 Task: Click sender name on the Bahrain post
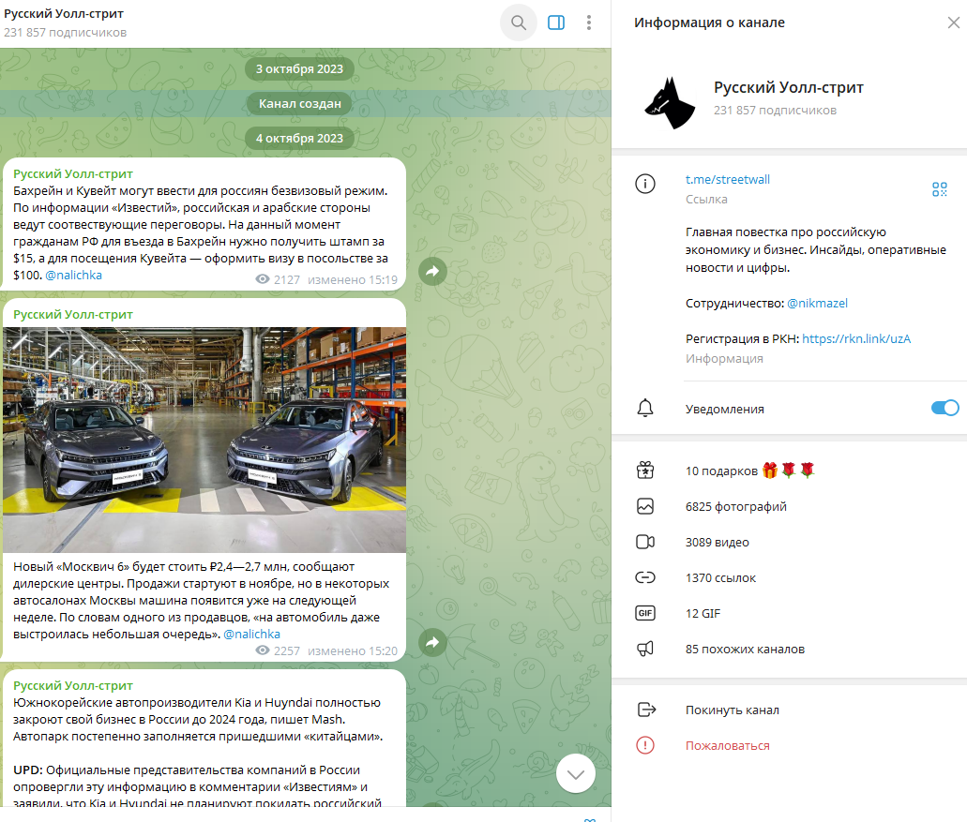(x=73, y=173)
